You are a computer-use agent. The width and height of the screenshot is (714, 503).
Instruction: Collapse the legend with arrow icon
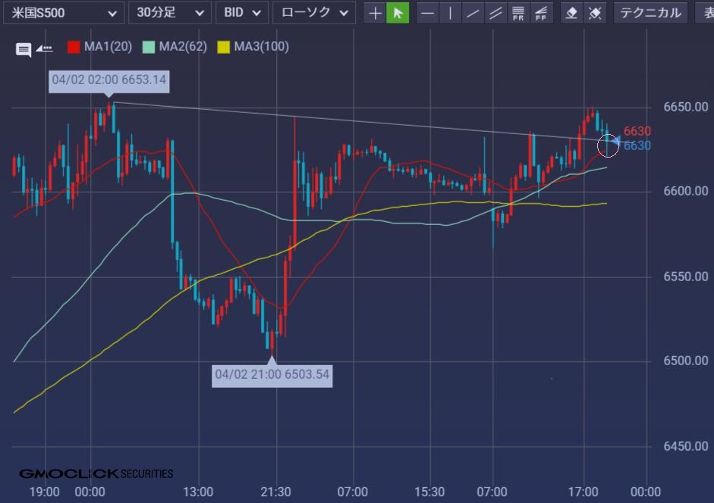coord(45,47)
